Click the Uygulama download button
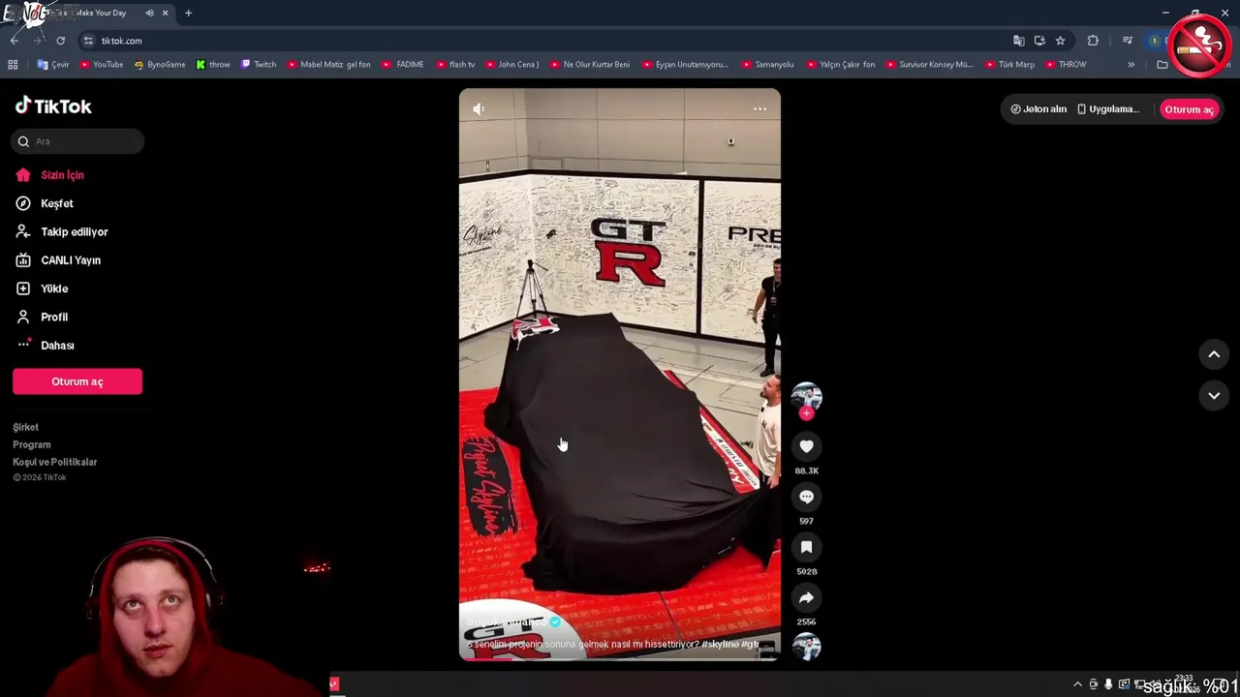This screenshot has height=697, width=1240. pyautogui.click(x=1108, y=109)
